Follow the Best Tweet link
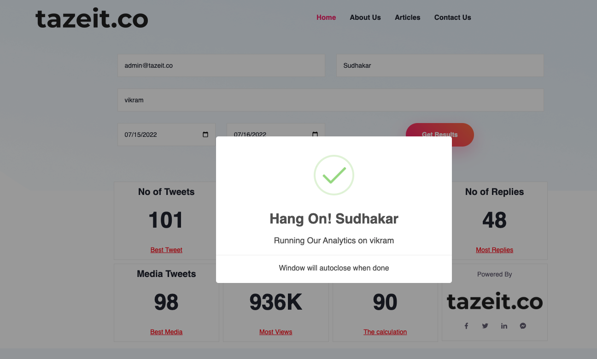The height and width of the screenshot is (359, 597). click(166, 250)
